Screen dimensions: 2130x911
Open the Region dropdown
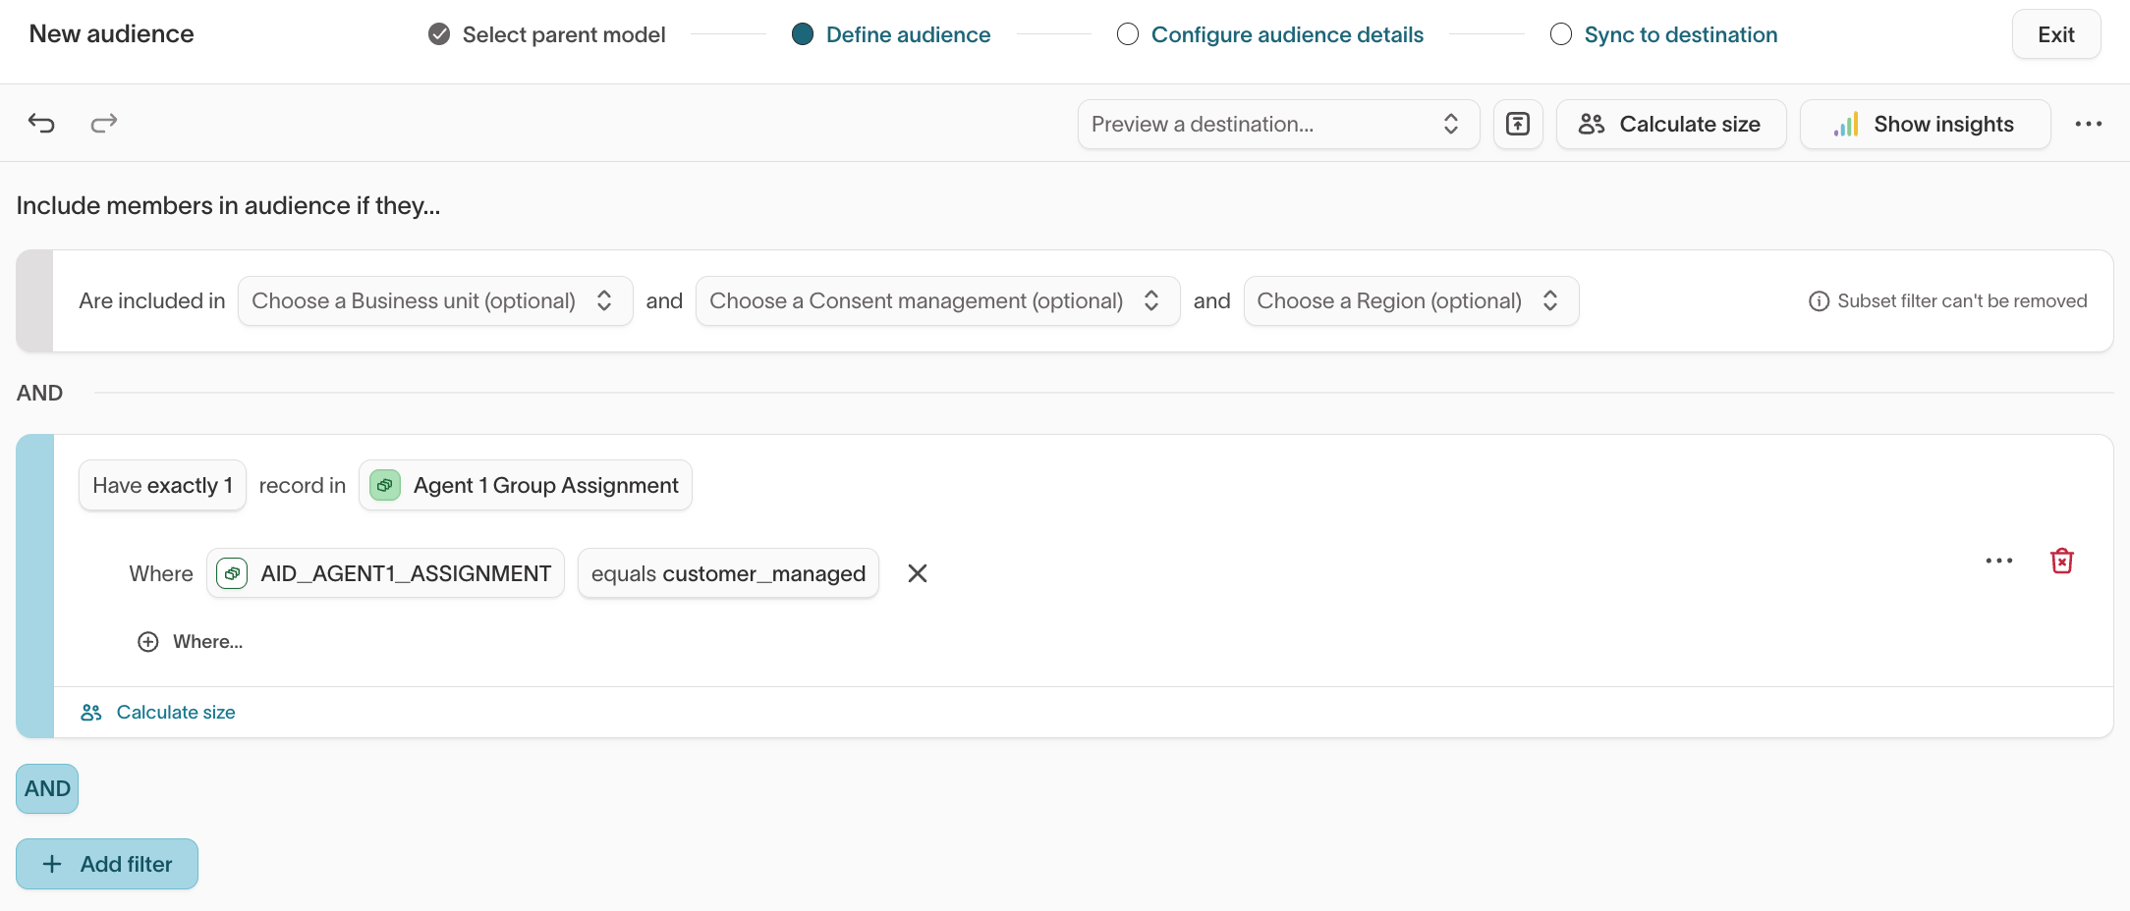click(1410, 300)
